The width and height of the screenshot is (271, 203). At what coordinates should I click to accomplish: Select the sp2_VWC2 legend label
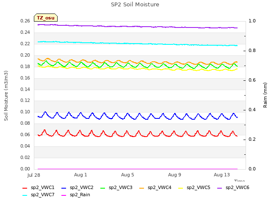coord(82,188)
